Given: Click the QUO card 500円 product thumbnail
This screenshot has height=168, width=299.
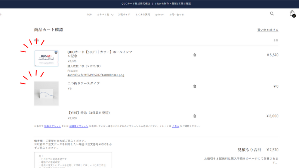Looking at the screenshot, I should coord(46,58).
